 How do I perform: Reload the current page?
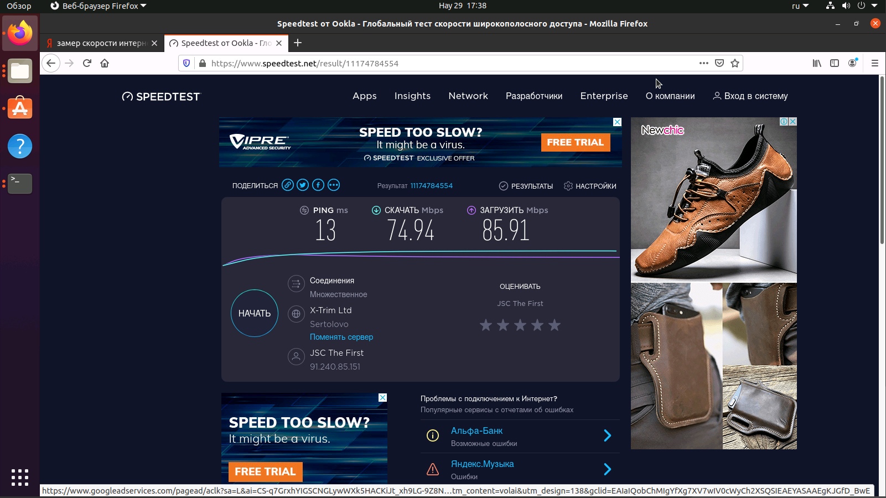(x=87, y=63)
